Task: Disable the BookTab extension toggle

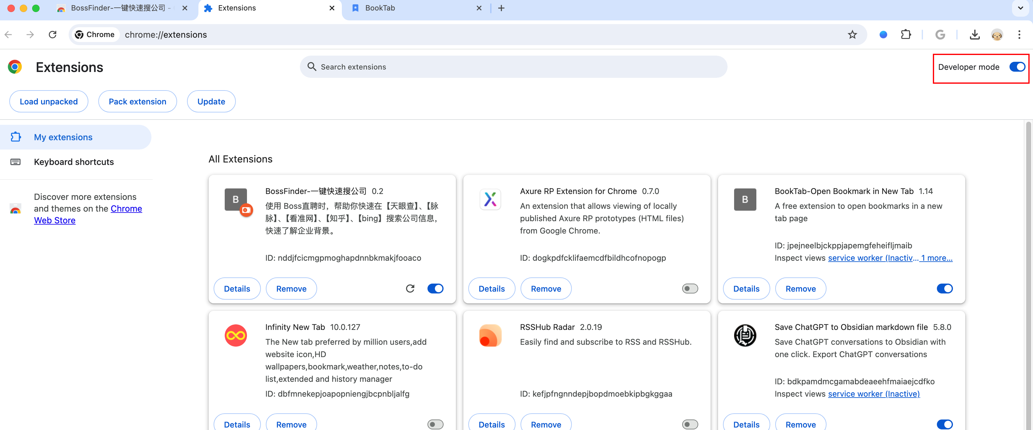Action: click(944, 289)
